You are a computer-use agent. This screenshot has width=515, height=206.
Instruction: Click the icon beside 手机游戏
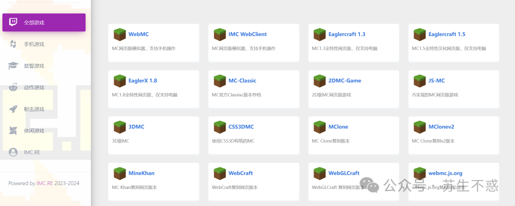pos(13,44)
